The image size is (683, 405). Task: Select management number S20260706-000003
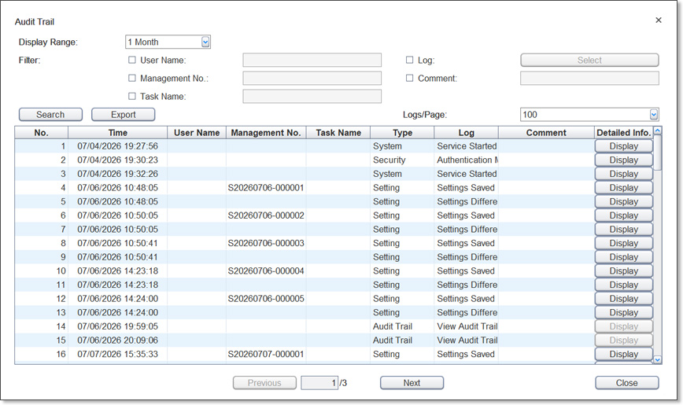pos(266,244)
